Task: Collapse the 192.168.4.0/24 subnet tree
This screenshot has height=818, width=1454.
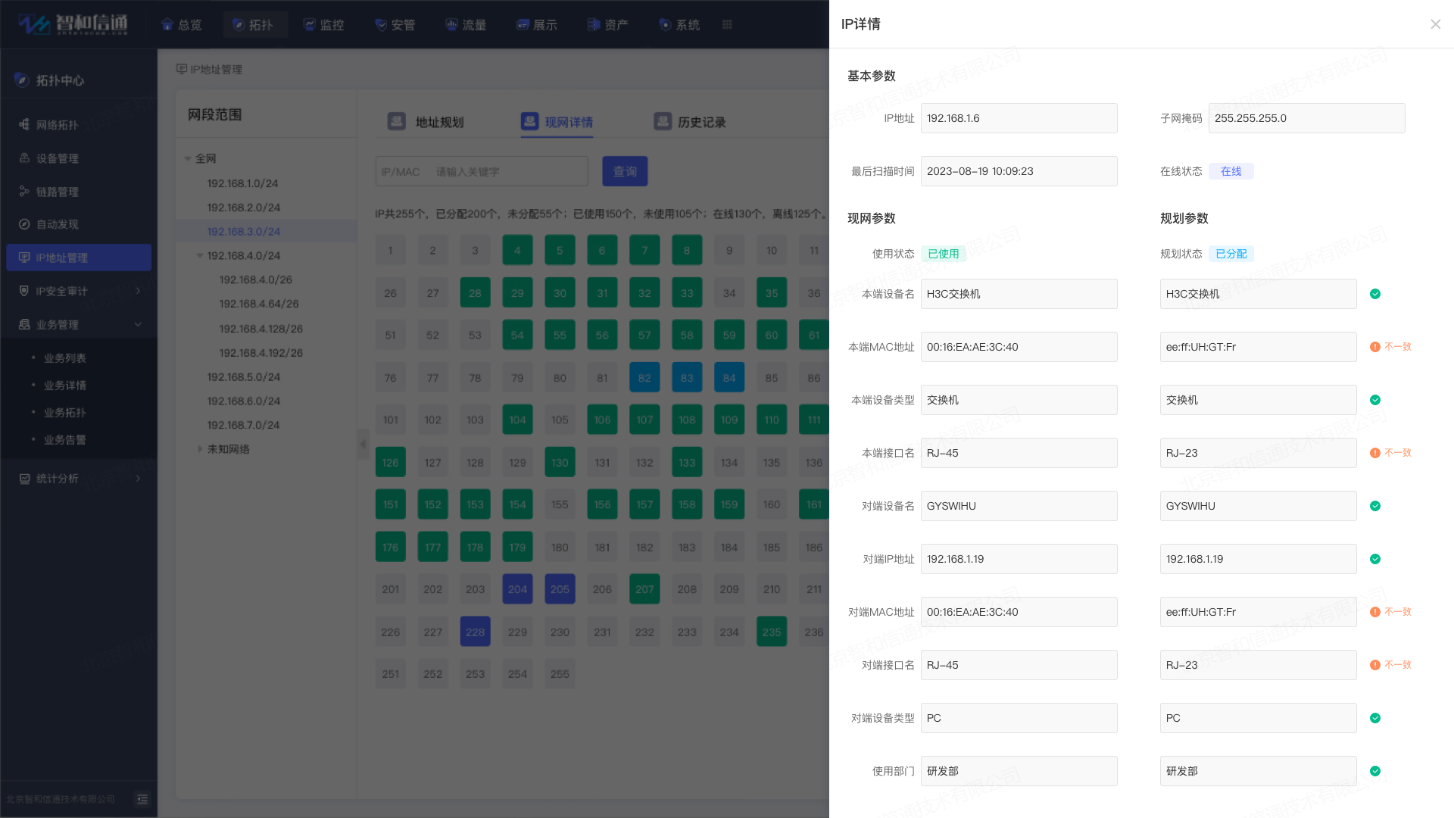Action: [x=200, y=256]
